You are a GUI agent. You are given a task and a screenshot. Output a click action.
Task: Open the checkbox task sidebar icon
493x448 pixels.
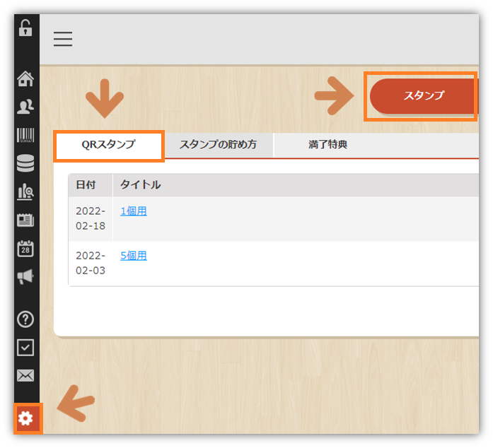coord(25,348)
